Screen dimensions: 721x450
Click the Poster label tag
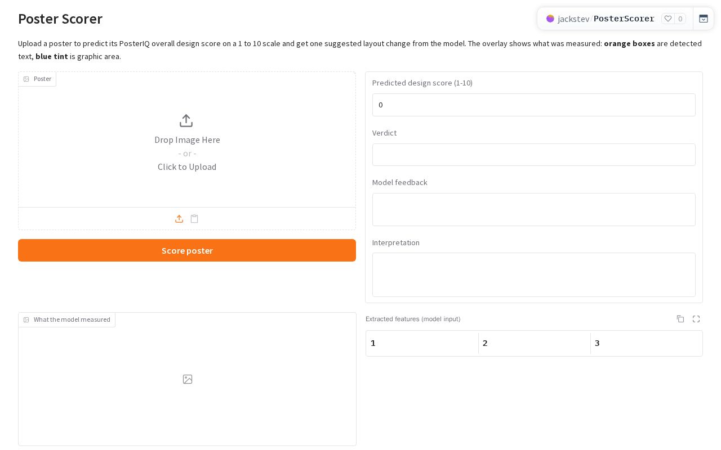click(37, 79)
